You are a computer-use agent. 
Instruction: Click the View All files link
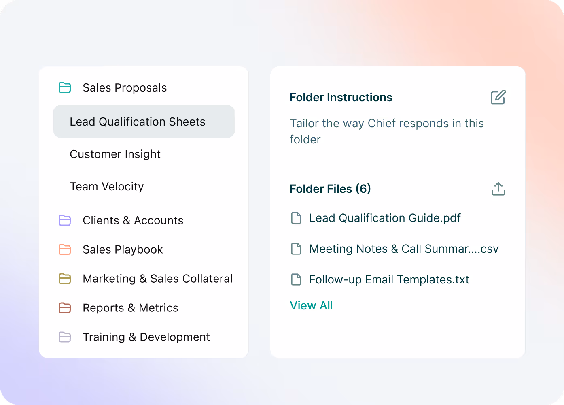[x=311, y=305]
